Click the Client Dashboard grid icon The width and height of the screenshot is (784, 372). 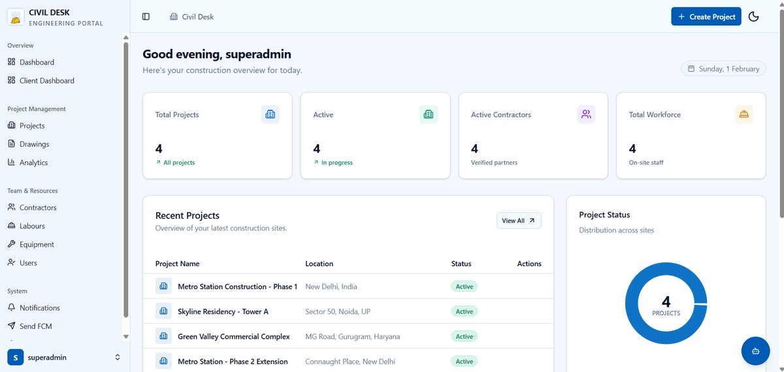click(11, 80)
